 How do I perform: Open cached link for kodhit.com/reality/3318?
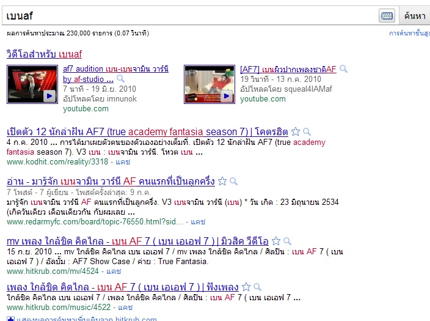click(123, 162)
